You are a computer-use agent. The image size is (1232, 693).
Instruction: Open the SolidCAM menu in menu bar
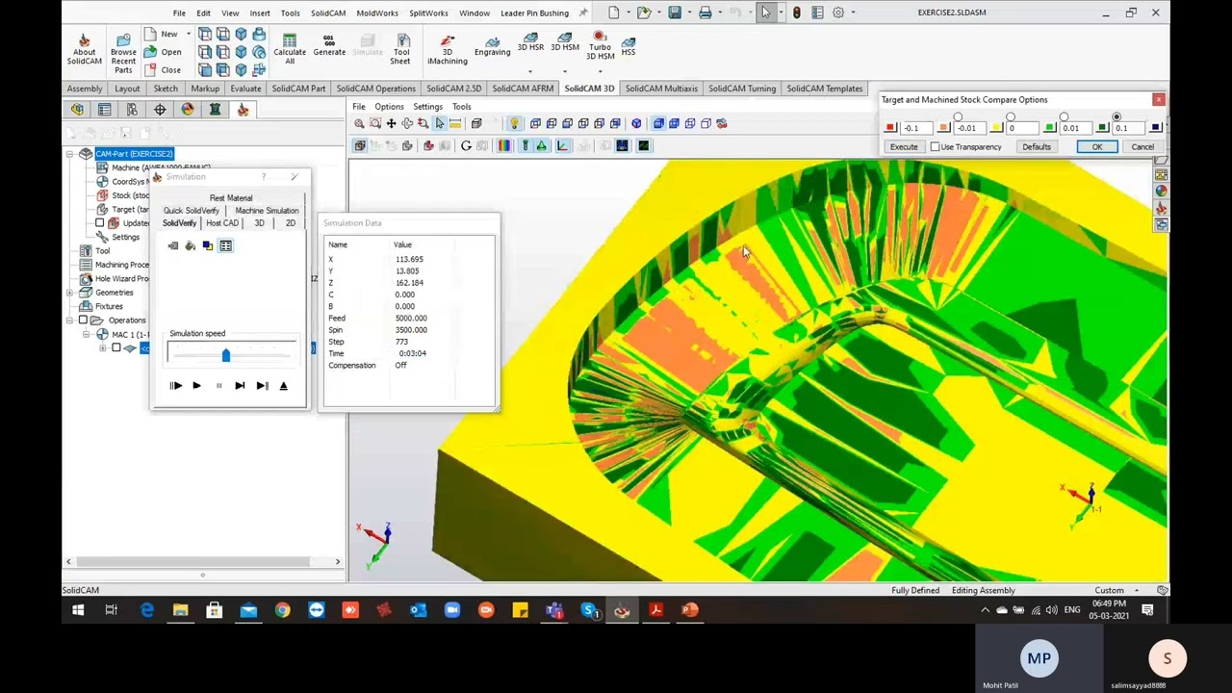328,13
